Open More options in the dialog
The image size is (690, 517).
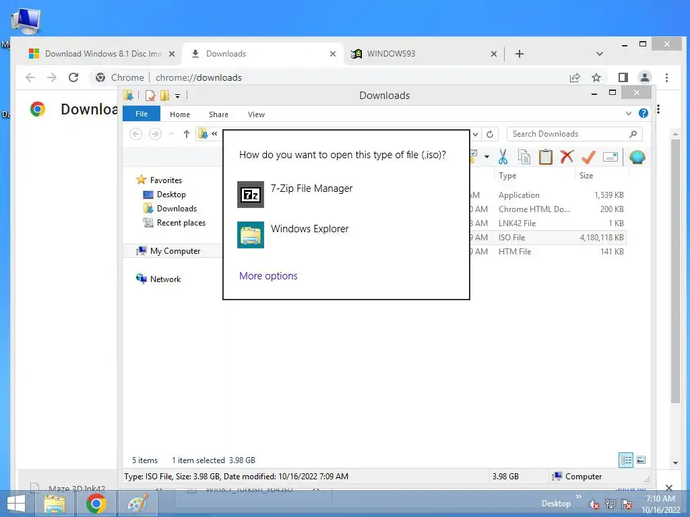[268, 275]
